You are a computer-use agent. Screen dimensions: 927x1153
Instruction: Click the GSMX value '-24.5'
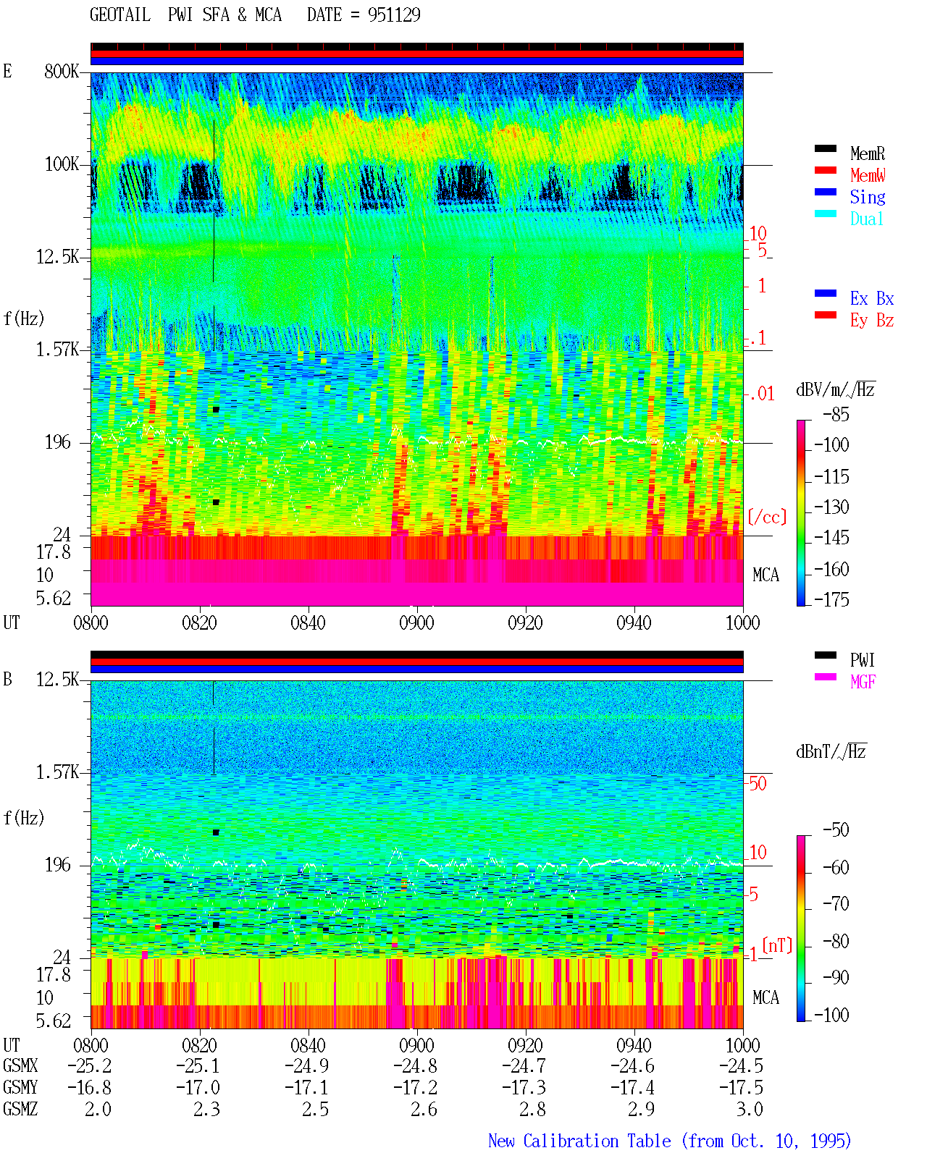tap(742, 1066)
